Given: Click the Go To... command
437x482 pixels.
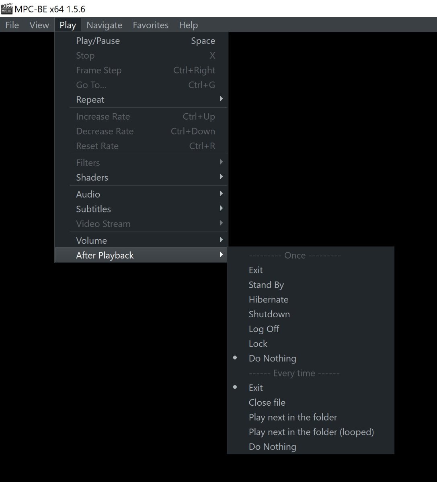Looking at the screenshot, I should pyautogui.click(x=91, y=85).
